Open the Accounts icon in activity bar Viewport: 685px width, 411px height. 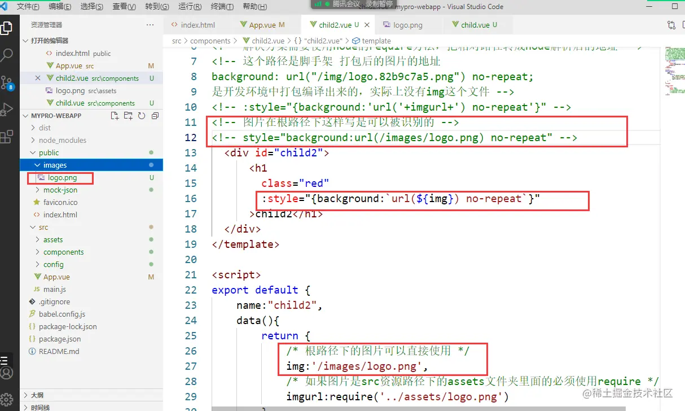tap(7, 373)
